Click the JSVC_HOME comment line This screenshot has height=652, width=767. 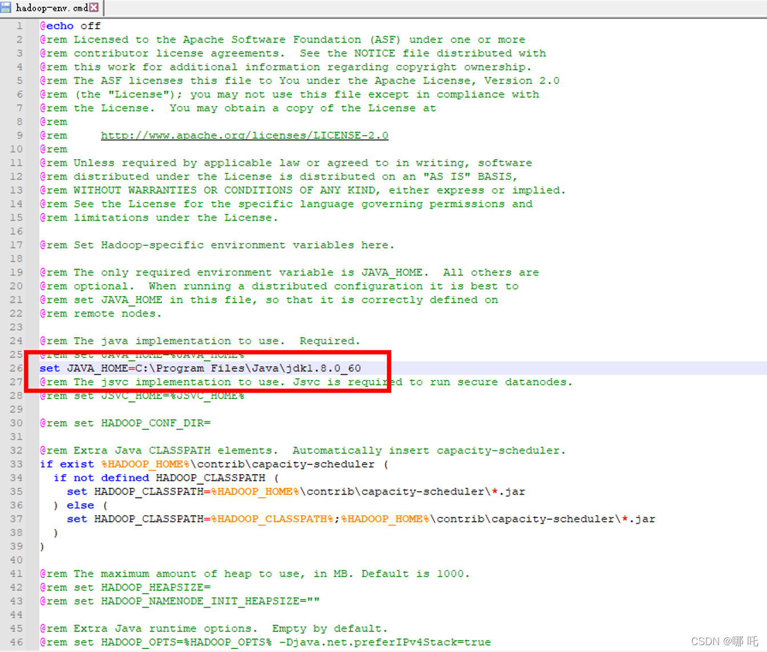142,395
